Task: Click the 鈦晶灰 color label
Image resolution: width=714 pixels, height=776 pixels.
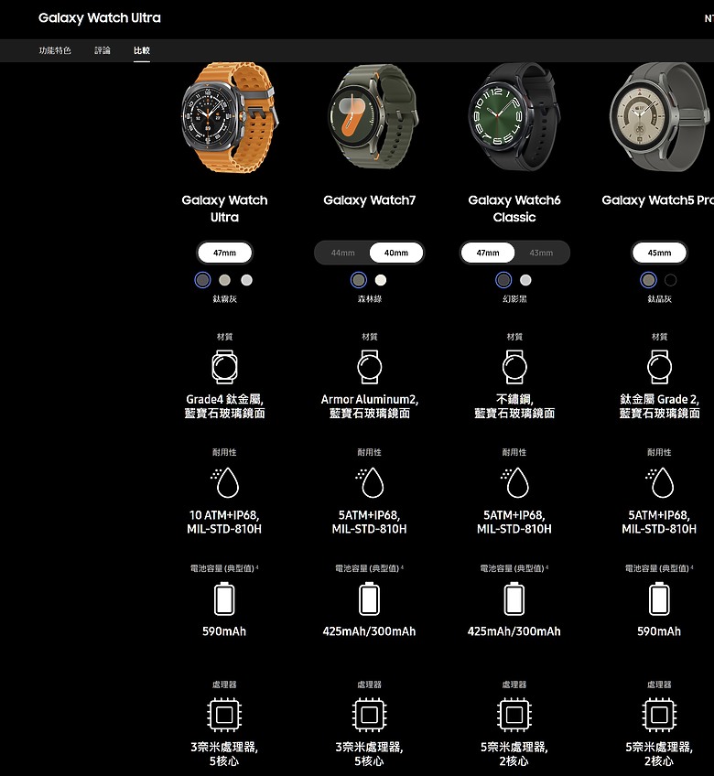Action: coord(659,299)
